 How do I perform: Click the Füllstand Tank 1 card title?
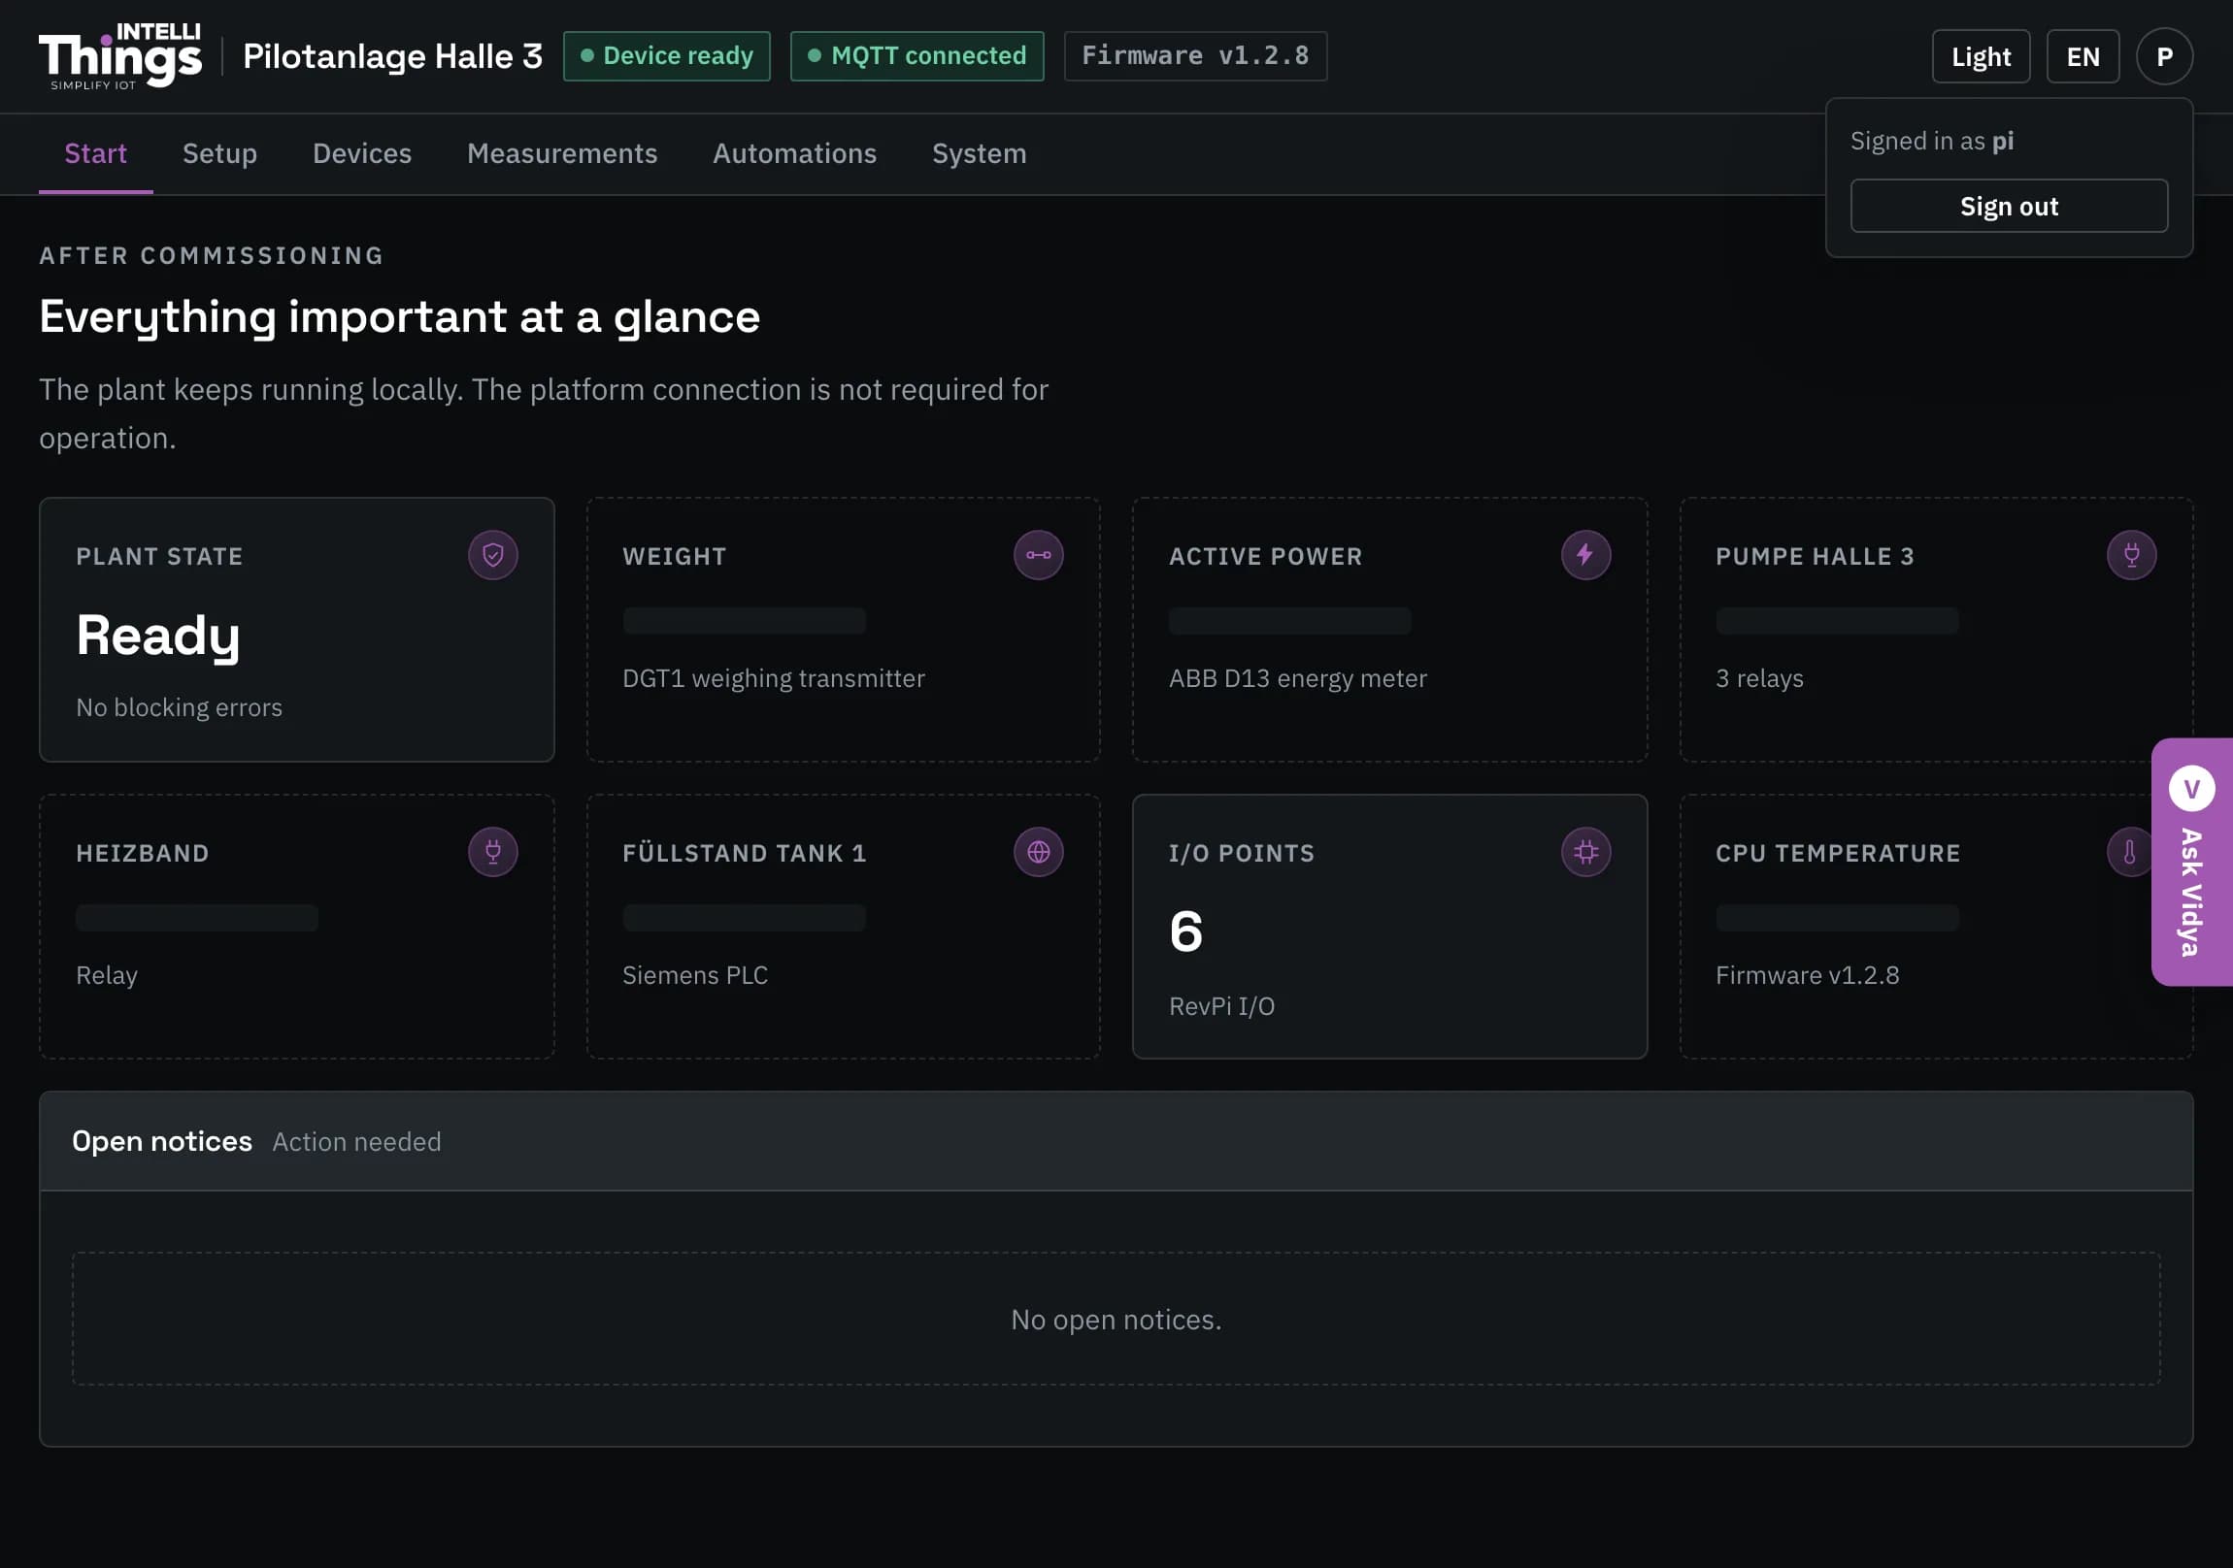pyautogui.click(x=744, y=853)
